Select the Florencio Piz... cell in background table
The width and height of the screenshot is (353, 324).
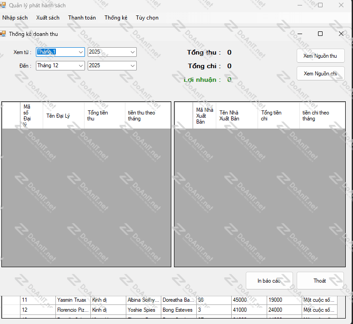click(x=73, y=310)
